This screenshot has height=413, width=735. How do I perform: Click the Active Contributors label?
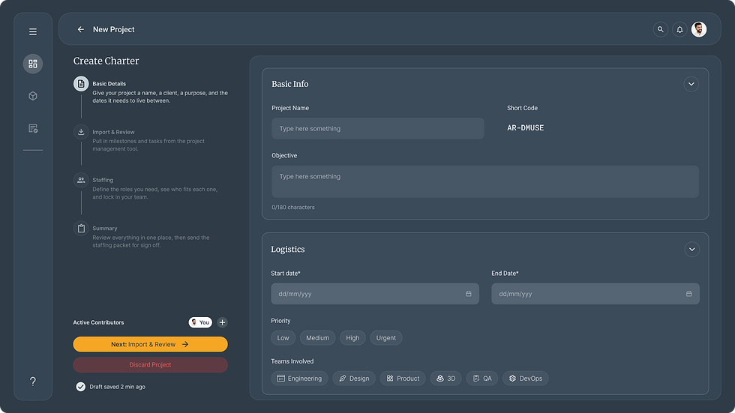pyautogui.click(x=98, y=322)
